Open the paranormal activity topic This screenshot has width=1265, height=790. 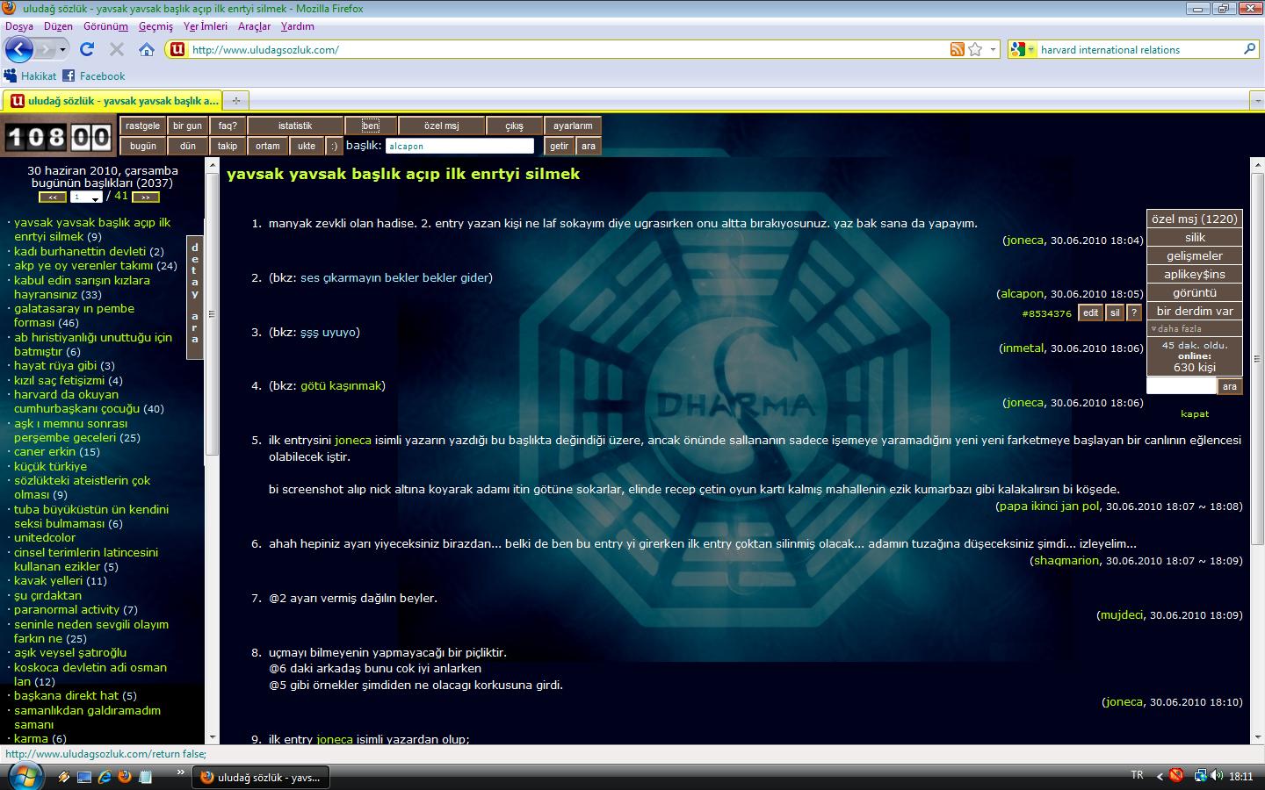click(x=67, y=610)
